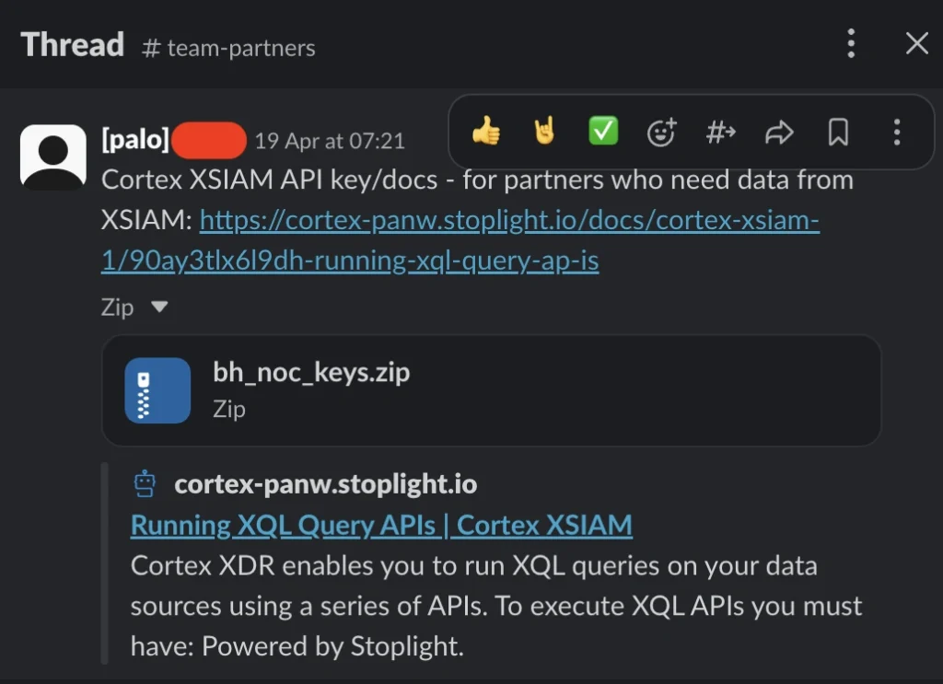
Task: Open Running XQL Query APIs preview link
Action: tap(381, 526)
